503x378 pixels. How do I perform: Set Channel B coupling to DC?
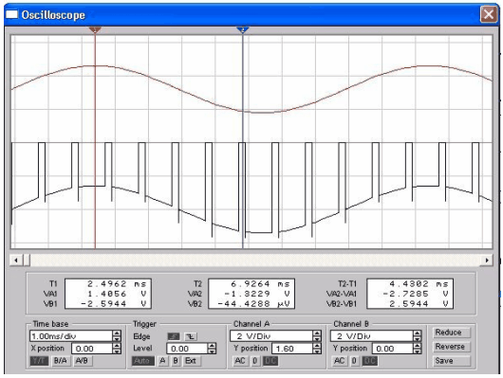click(369, 361)
